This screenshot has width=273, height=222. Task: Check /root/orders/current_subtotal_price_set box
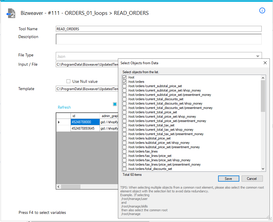124,86
